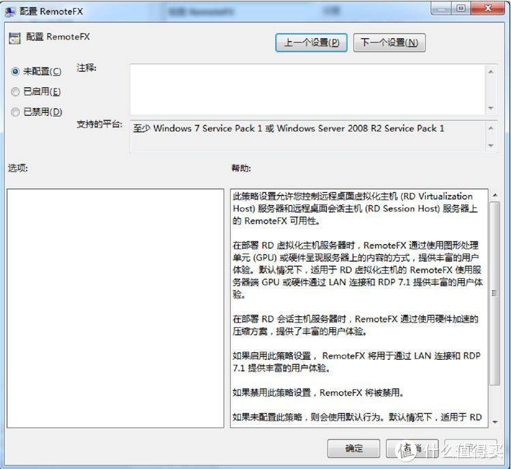Go to next setting with 下一个设置(N)
This screenshot has width=511, height=469.
pyautogui.click(x=388, y=42)
